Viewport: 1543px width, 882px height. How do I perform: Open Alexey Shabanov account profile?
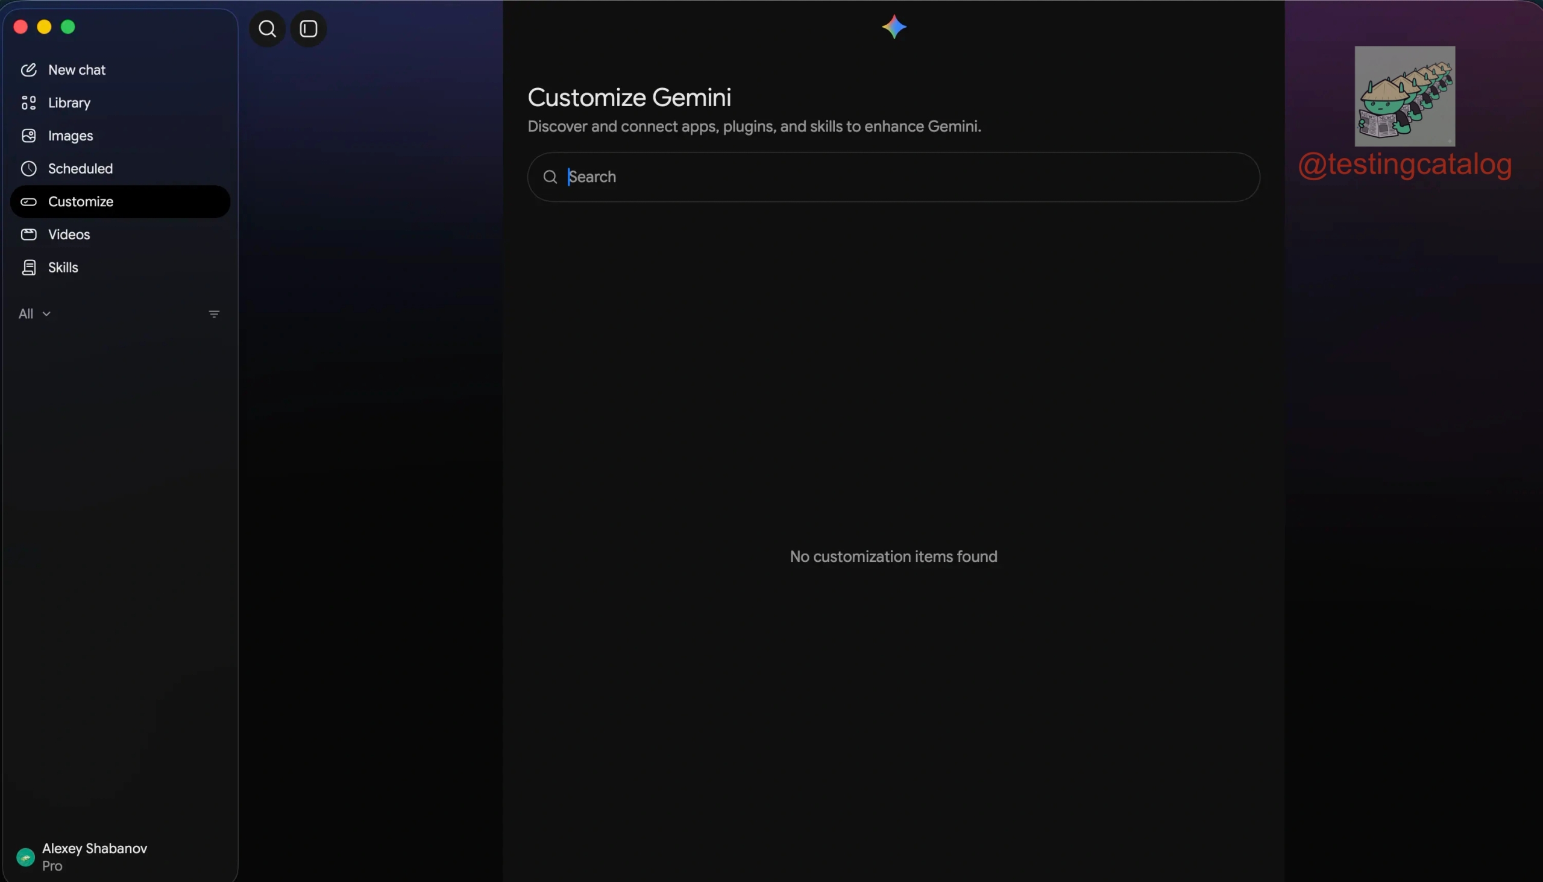pyautogui.click(x=82, y=857)
